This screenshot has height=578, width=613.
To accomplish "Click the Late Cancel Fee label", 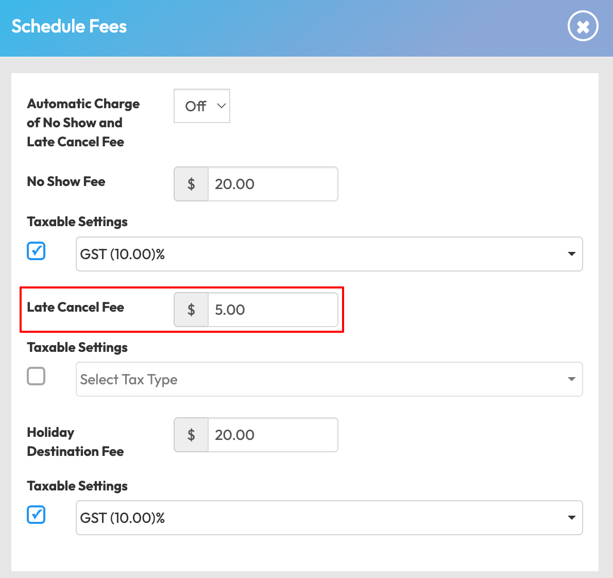I will 75,307.
